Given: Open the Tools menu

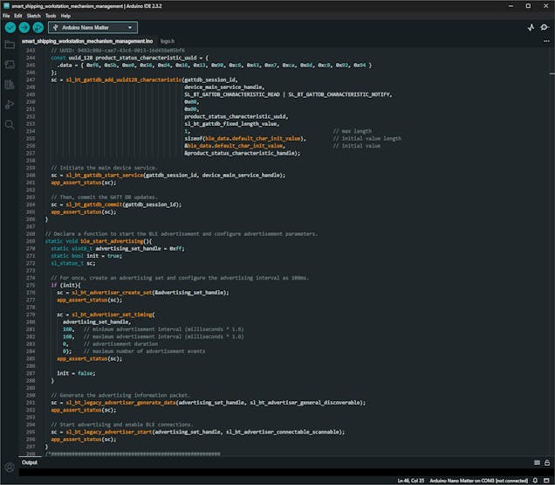Looking at the screenshot, I should (51, 16).
